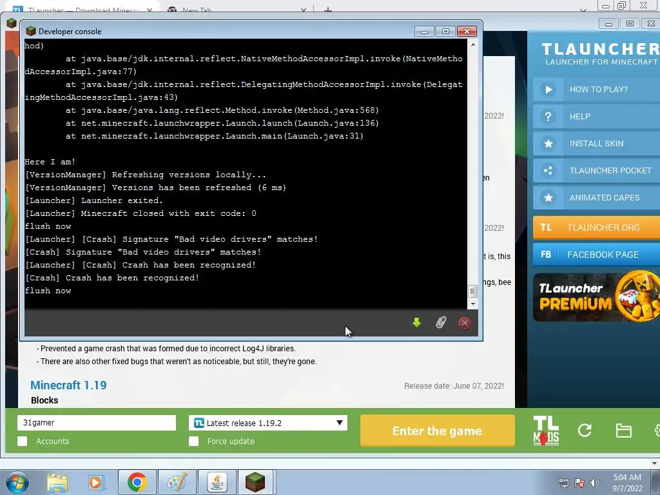Image resolution: width=660 pixels, height=495 pixels.
Task: Open Google Chrome from the taskbar
Action: coord(137,482)
